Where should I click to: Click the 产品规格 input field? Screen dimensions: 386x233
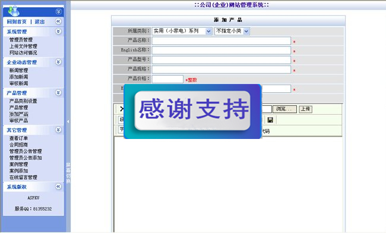point(222,69)
